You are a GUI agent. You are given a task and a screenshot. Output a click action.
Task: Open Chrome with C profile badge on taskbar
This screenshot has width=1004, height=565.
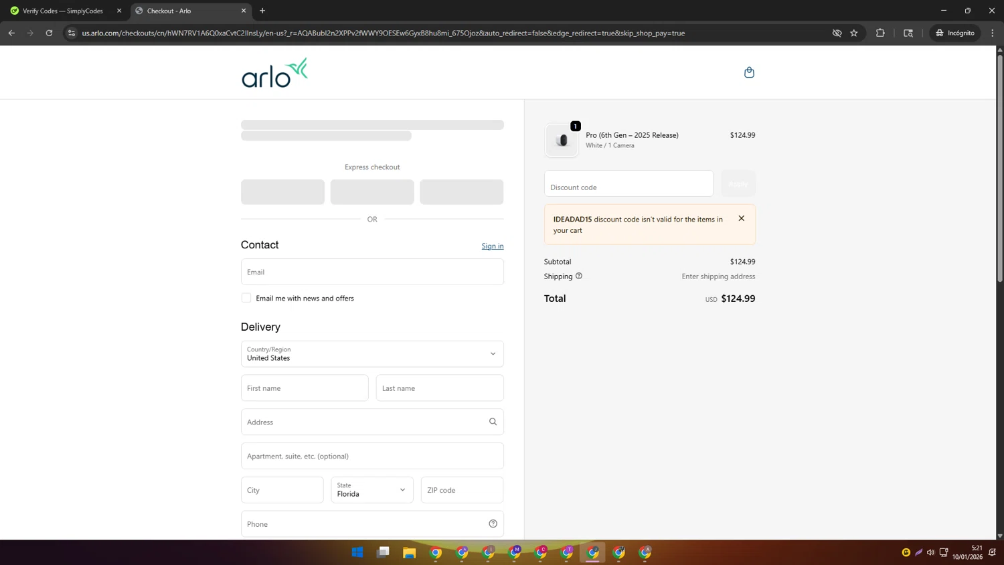[541, 552]
